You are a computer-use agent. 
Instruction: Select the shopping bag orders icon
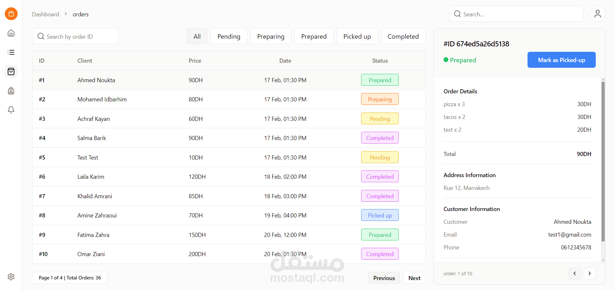[x=11, y=71]
